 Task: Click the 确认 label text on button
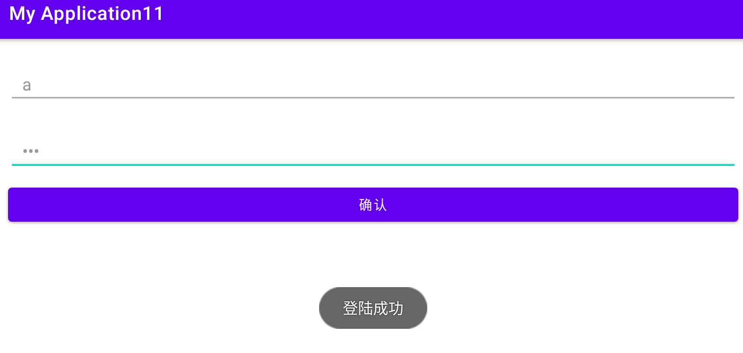point(373,205)
